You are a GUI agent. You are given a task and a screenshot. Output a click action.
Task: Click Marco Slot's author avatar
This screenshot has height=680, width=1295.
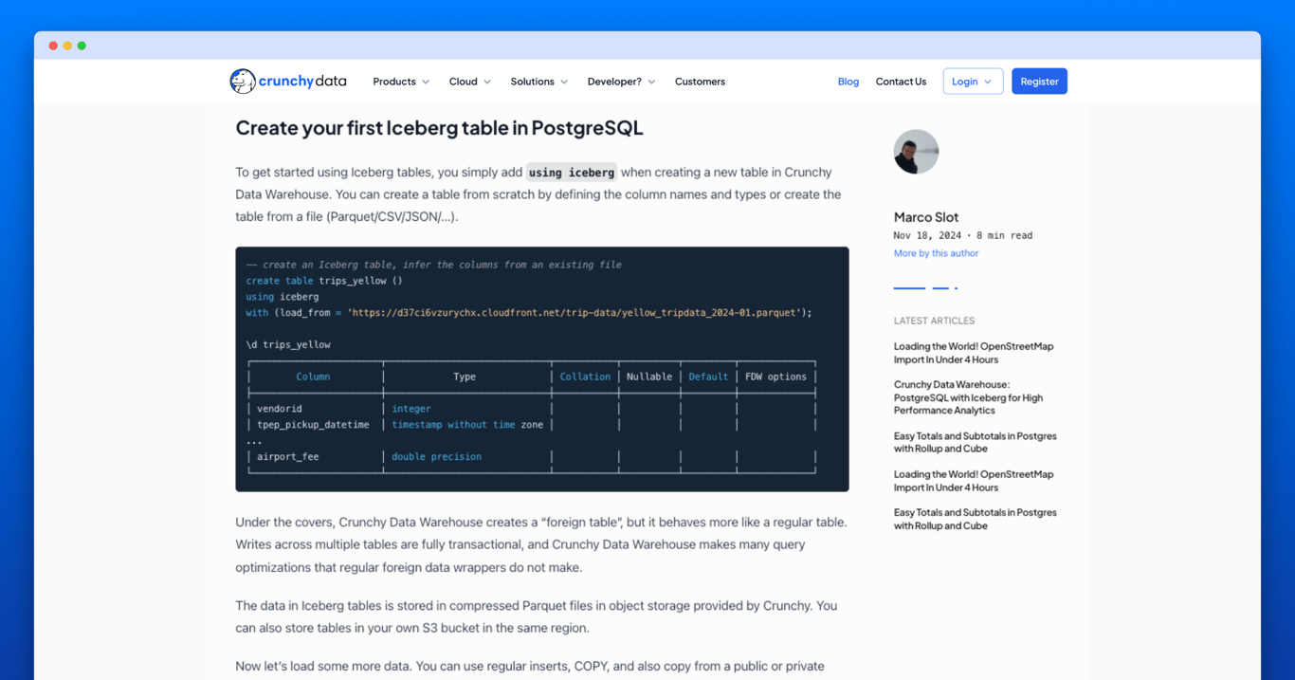916,152
